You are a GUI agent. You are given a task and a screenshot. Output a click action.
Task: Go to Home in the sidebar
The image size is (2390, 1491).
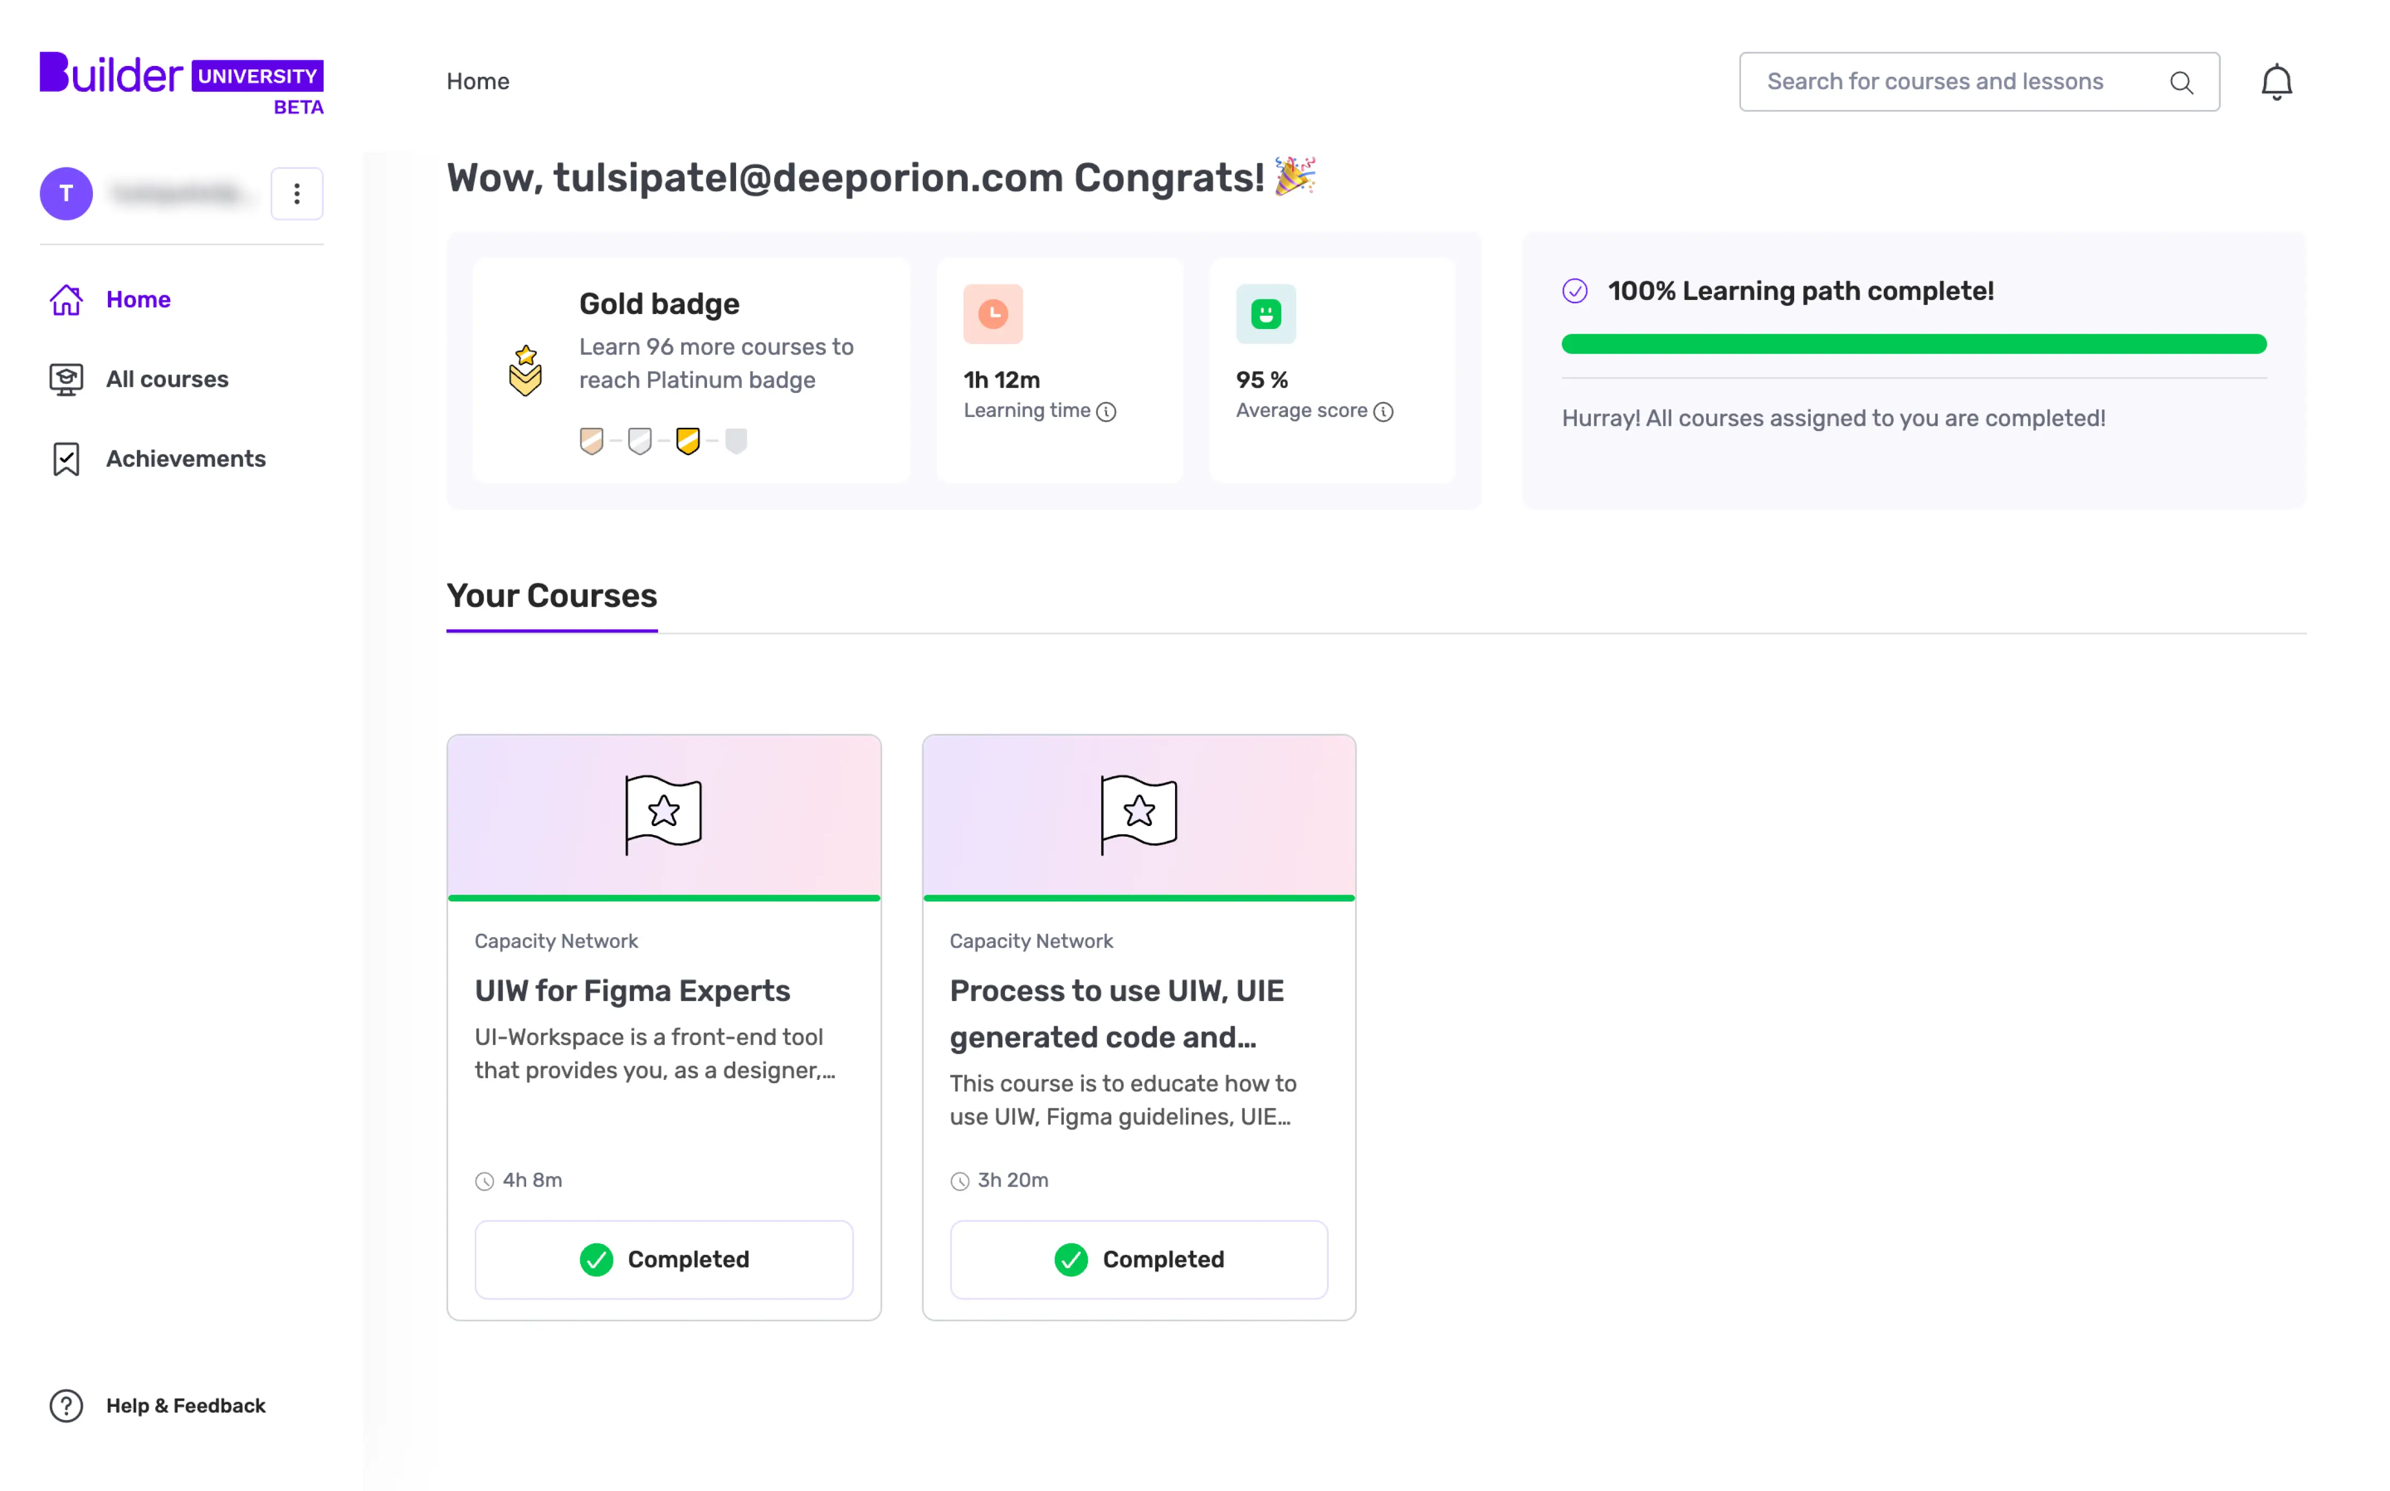138,300
